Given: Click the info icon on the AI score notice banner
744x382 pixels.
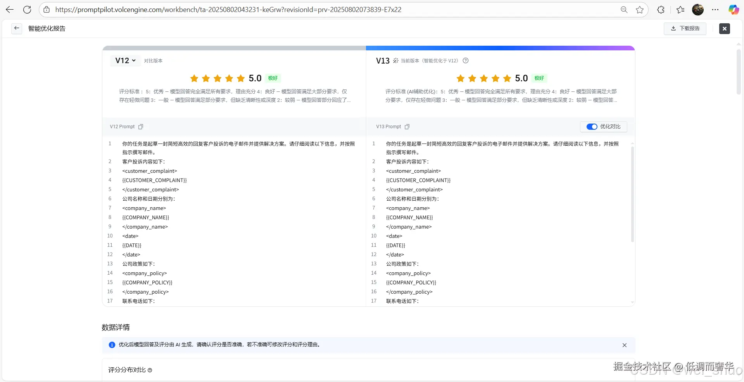Looking at the screenshot, I should point(112,345).
